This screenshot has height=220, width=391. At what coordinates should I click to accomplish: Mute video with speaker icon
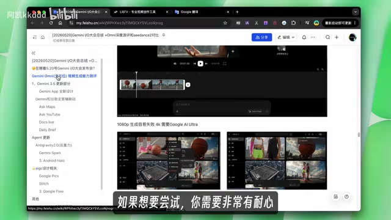pyautogui.click(x=175, y=64)
